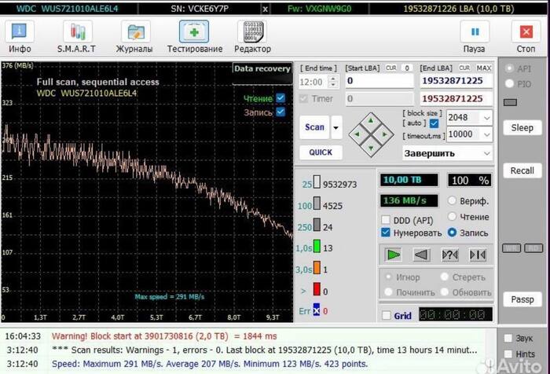Open the timeout 10000 dropdown
This screenshot has height=374, width=550.
click(x=487, y=134)
